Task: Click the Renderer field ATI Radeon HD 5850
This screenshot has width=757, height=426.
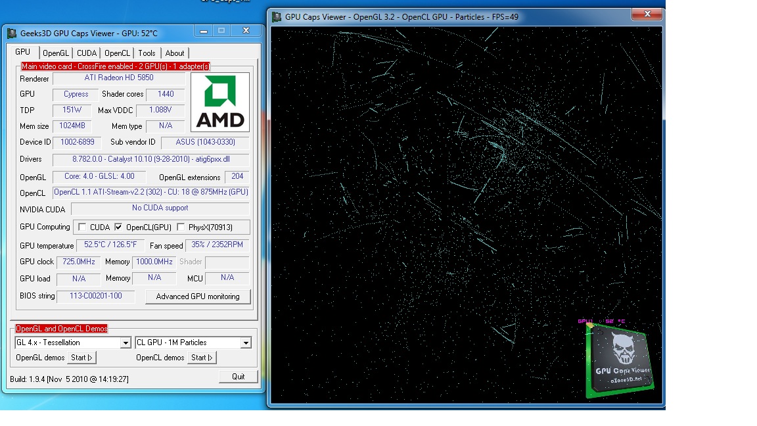Action: pos(119,78)
